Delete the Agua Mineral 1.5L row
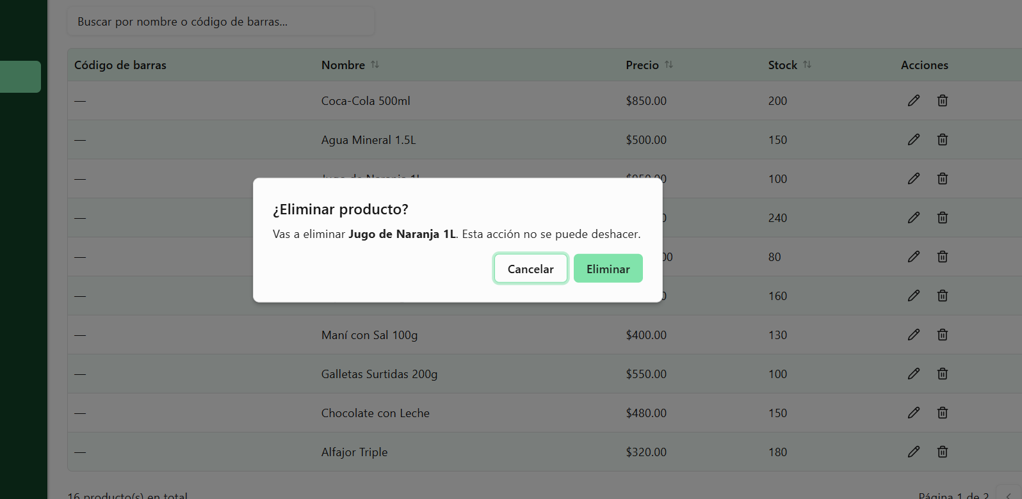The width and height of the screenshot is (1022, 499). [943, 139]
